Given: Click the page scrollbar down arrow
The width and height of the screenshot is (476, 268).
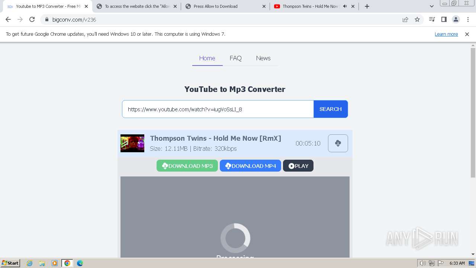Looking at the screenshot, I should [473, 255].
